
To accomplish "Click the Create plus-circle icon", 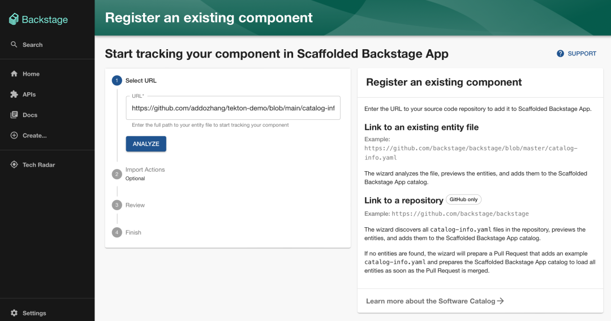I will point(14,136).
